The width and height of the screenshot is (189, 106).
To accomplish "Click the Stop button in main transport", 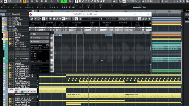I will coord(58,1).
